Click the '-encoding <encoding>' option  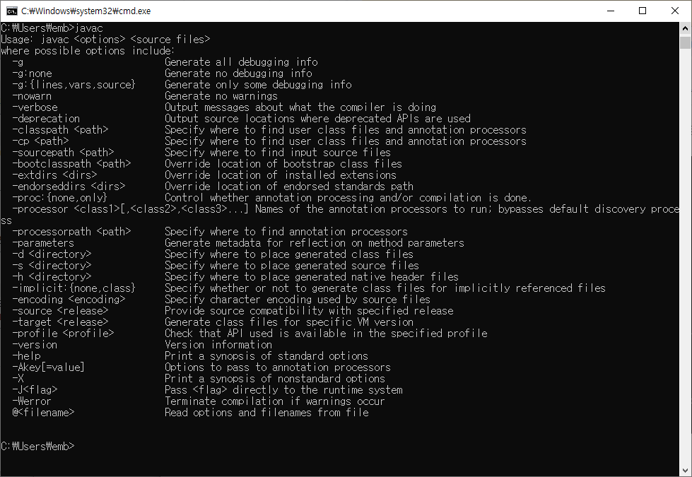[69, 300]
